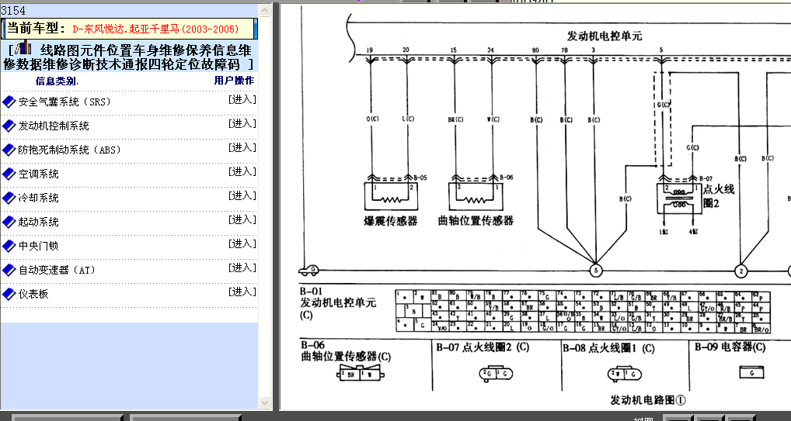Click the book icon beside 安全气囊系统（SRS）

pos(9,102)
